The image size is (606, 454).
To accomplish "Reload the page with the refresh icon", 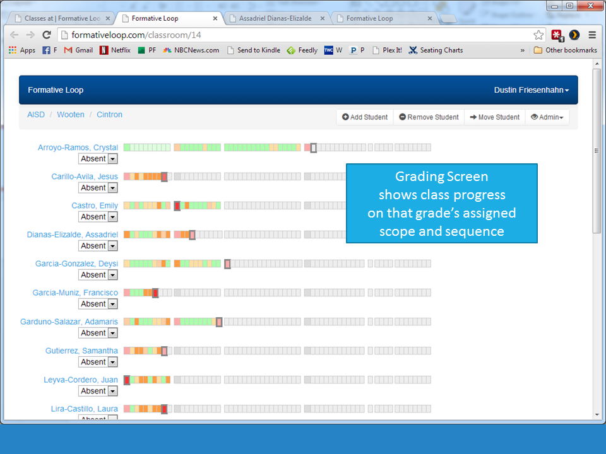I will click(46, 35).
